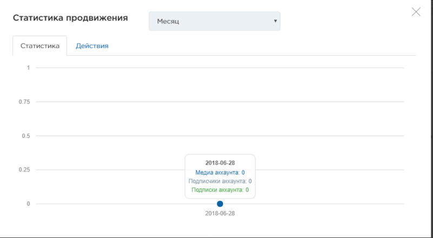
Task: Click the tooltip date header 2018-06-28
Action: 220,163
